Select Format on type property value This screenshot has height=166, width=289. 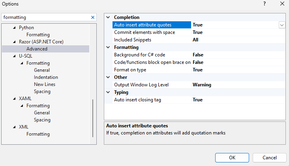point(197,70)
